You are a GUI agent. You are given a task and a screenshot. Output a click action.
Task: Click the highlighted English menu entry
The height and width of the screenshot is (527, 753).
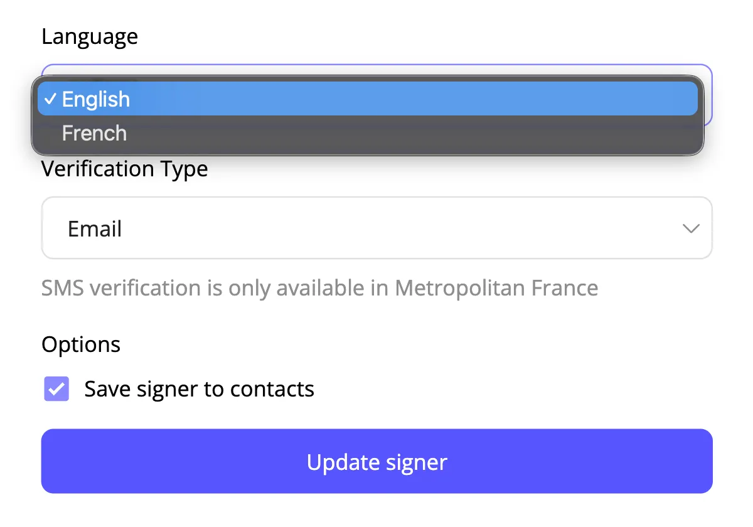point(95,98)
